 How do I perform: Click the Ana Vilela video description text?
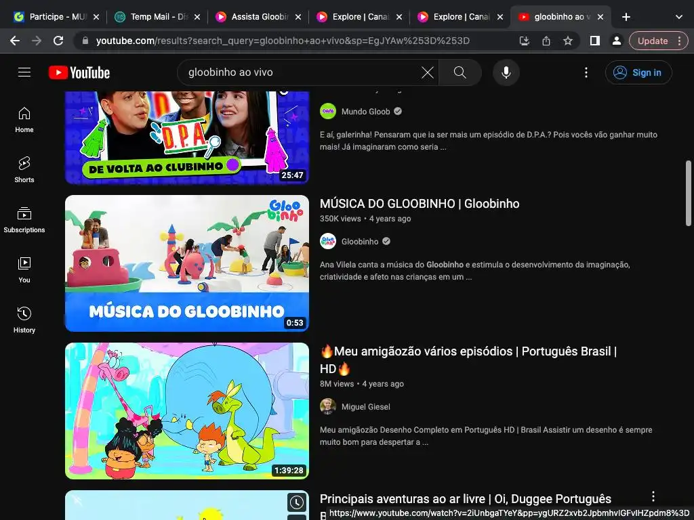(x=475, y=271)
